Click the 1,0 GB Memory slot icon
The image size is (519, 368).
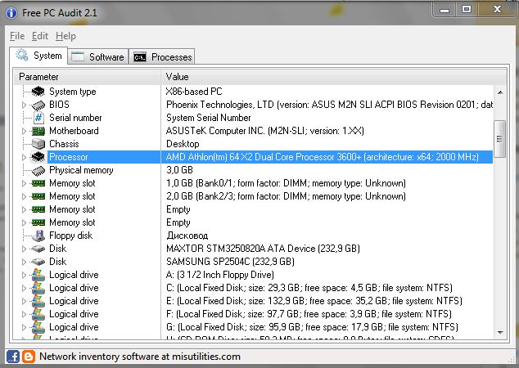pyautogui.click(x=38, y=183)
